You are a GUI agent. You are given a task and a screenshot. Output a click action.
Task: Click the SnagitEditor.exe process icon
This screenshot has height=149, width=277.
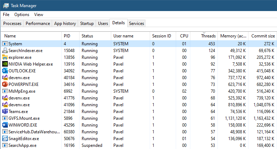(x=5, y=139)
